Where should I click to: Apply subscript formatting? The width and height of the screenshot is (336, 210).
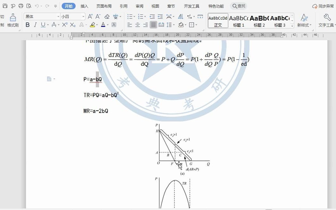coord(72,25)
